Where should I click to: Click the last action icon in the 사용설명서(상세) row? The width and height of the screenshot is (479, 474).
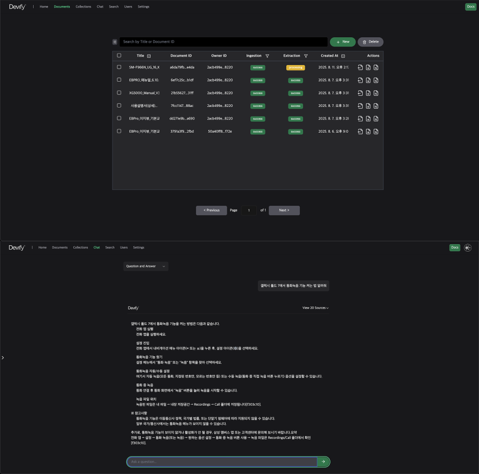click(376, 106)
